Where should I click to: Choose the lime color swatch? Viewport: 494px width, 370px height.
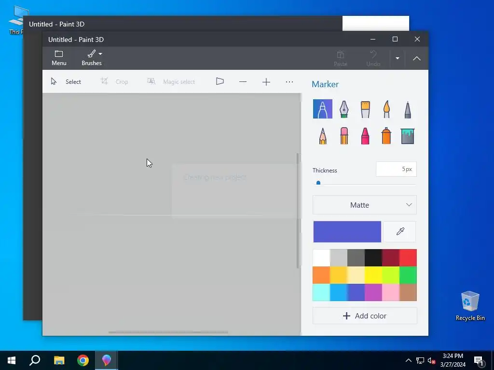(391, 275)
